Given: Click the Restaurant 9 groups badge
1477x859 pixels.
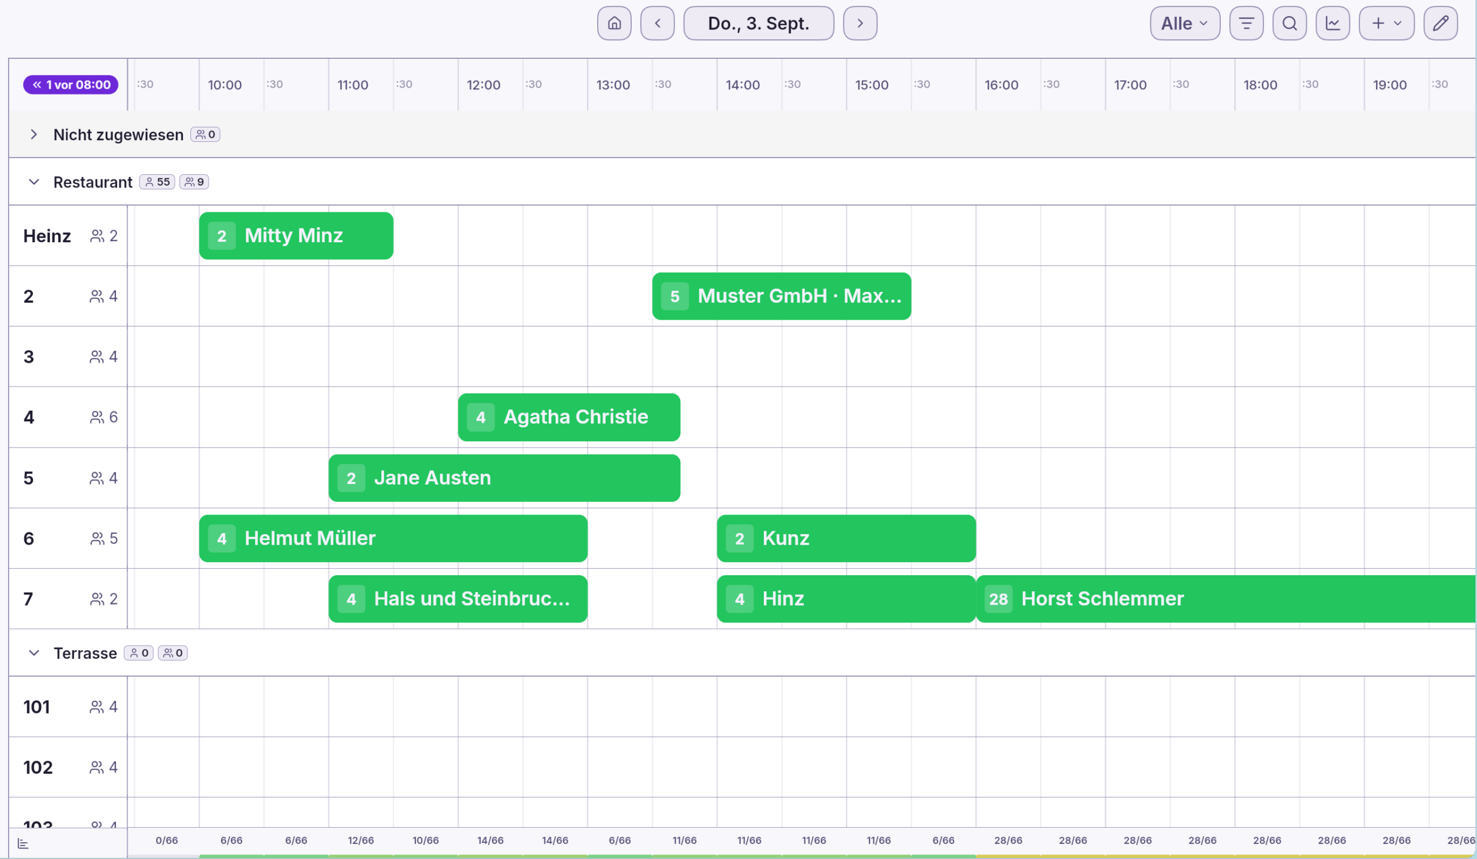Looking at the screenshot, I should (x=194, y=182).
